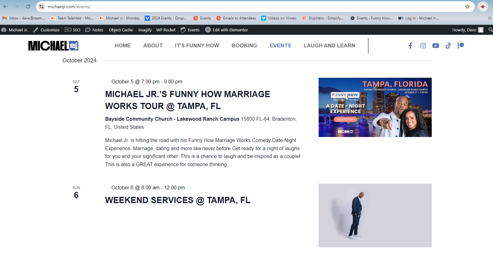Open the TikTok profile icon
The width and height of the screenshot is (493, 258).
point(448,46)
